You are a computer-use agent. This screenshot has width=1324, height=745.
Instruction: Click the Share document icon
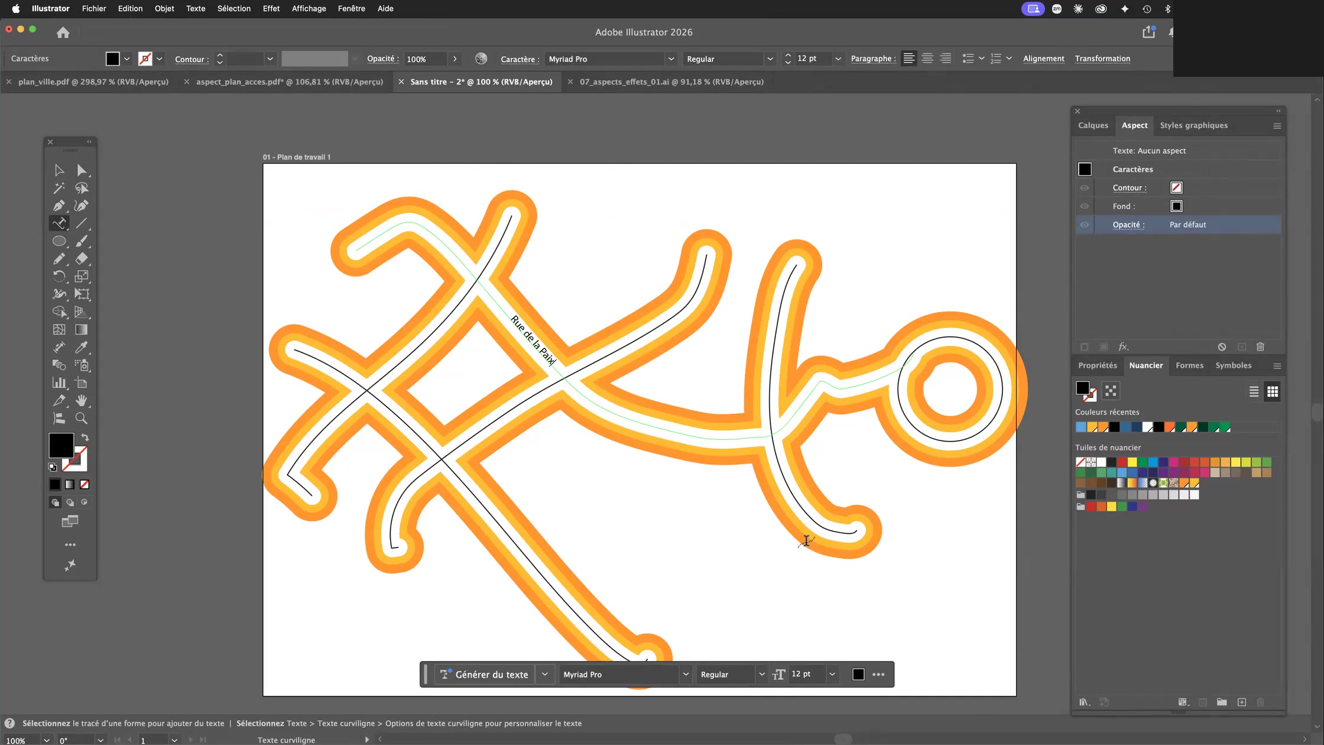click(x=1148, y=32)
